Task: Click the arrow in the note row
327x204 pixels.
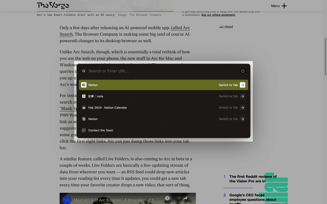Action: point(242,96)
